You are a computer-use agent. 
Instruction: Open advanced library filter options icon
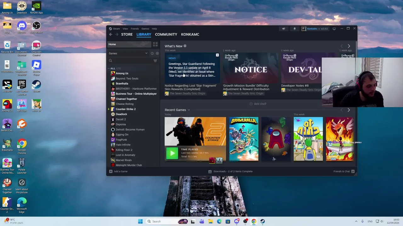point(155,61)
